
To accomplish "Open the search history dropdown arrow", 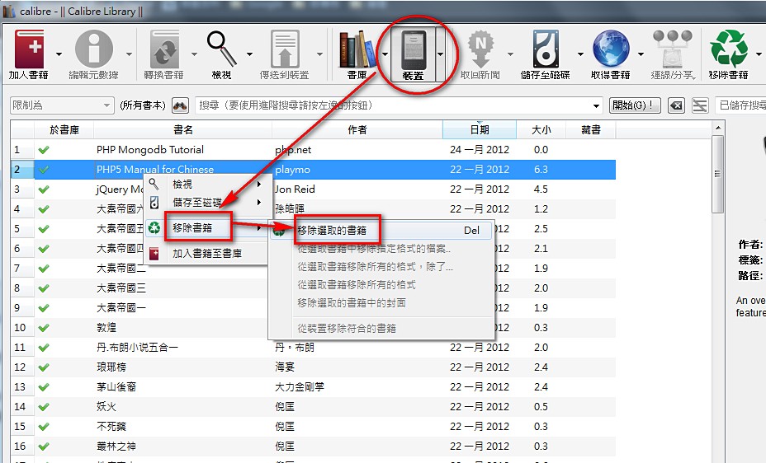I will (x=596, y=105).
